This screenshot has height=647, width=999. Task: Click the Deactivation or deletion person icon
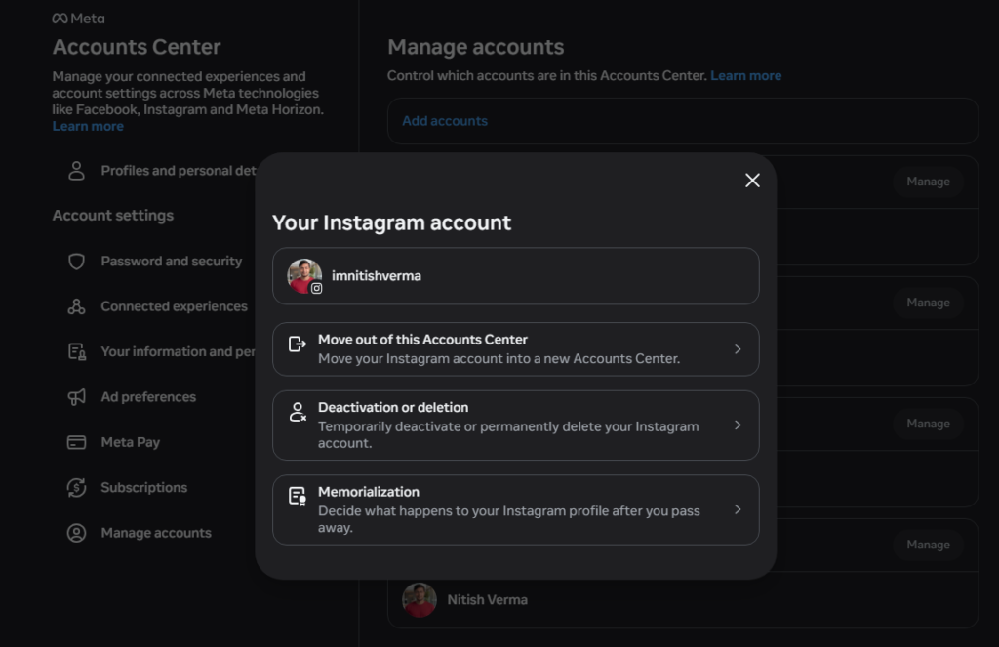tap(297, 412)
